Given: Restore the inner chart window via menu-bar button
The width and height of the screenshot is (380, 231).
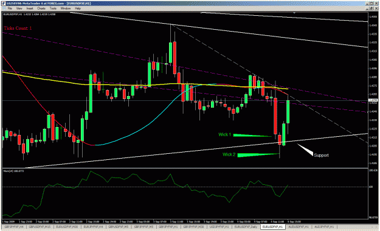Looking at the screenshot, I should (371, 9).
